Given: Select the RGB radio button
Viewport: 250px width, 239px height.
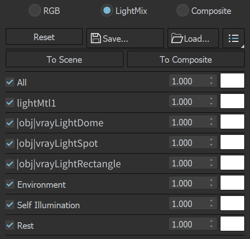Looking at the screenshot, I should pos(35,10).
